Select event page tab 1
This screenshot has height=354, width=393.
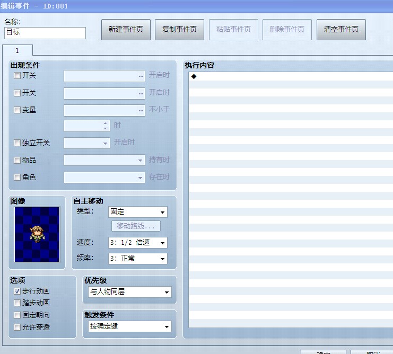coord(18,50)
